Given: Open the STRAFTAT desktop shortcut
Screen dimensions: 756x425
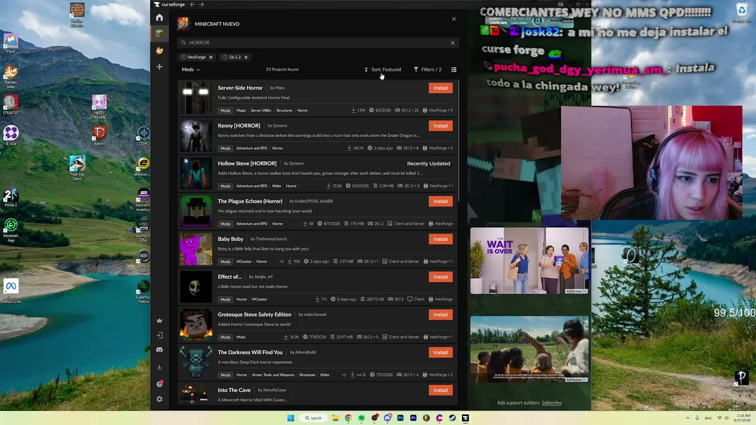Looking at the screenshot, I should [11, 105].
